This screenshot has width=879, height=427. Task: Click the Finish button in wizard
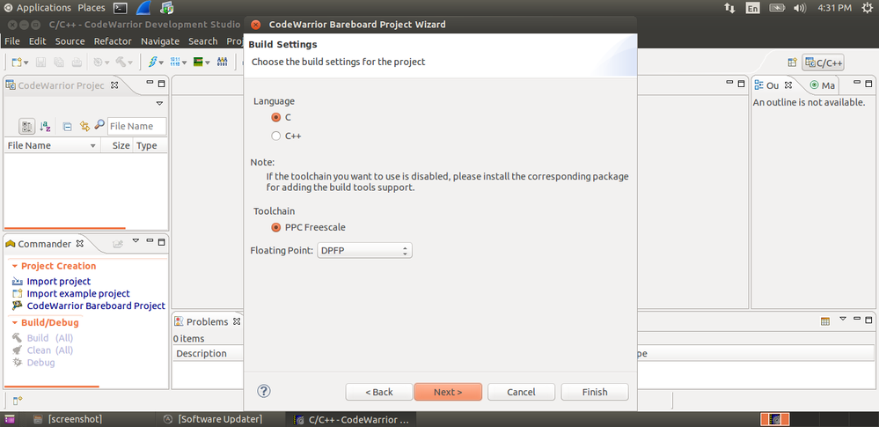[x=595, y=392]
